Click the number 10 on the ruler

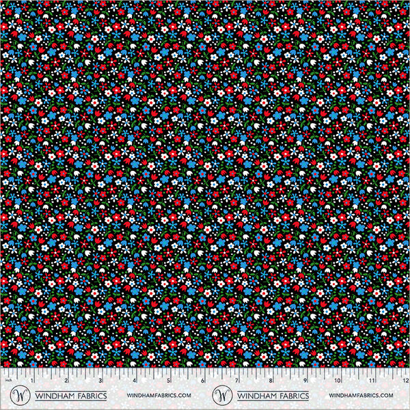(338, 380)
